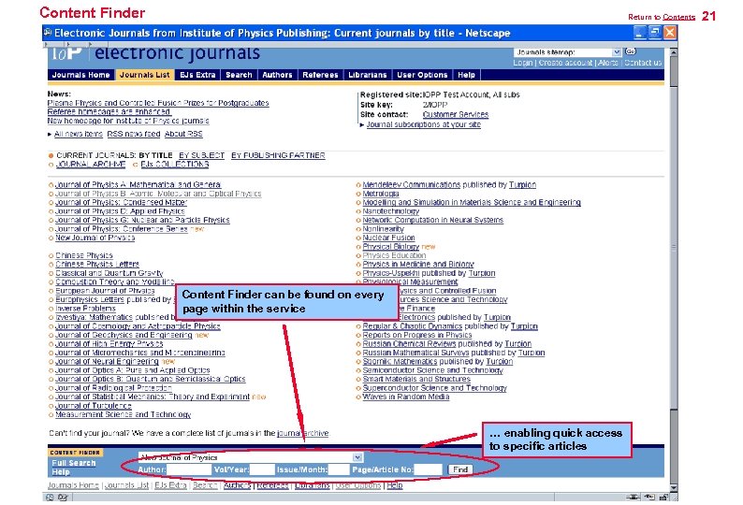
Task: Open the About RSS link
Action: (183, 134)
